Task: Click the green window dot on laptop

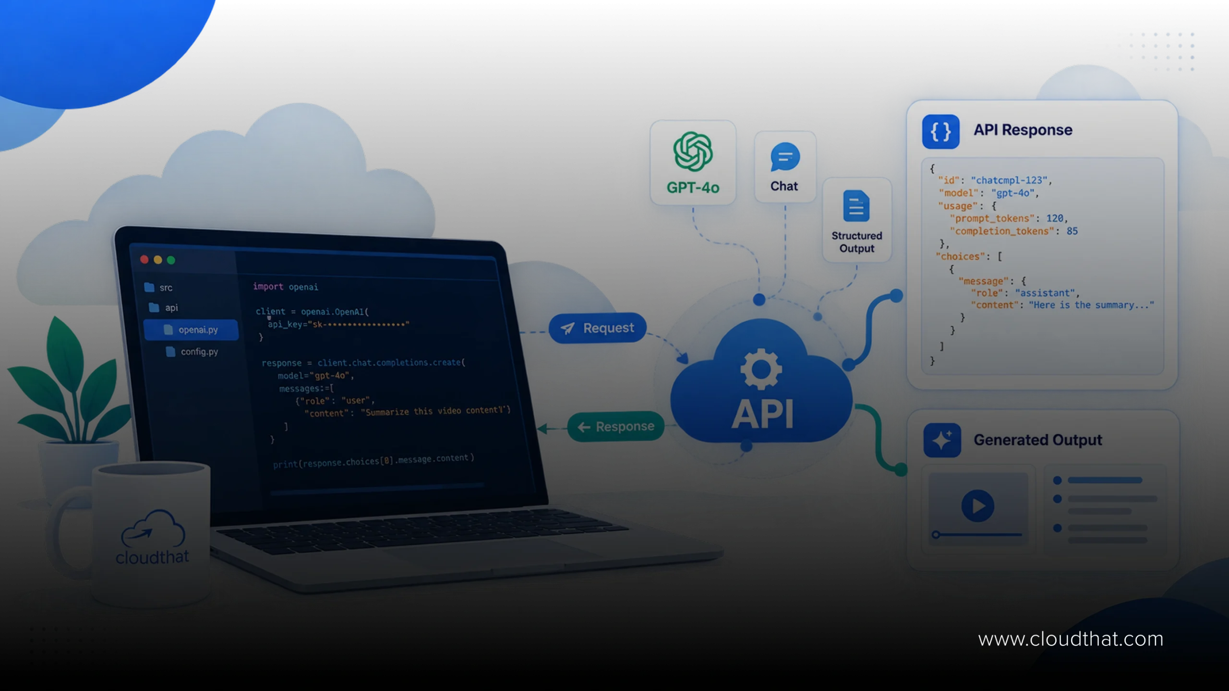Action: coord(171,260)
